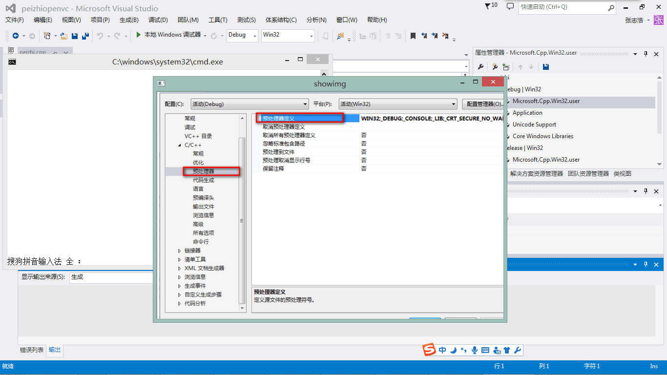Screen dimensions: 667x375
Task: Open the 配置(C) 活动(Debug) dropdown
Action: [x=250, y=104]
